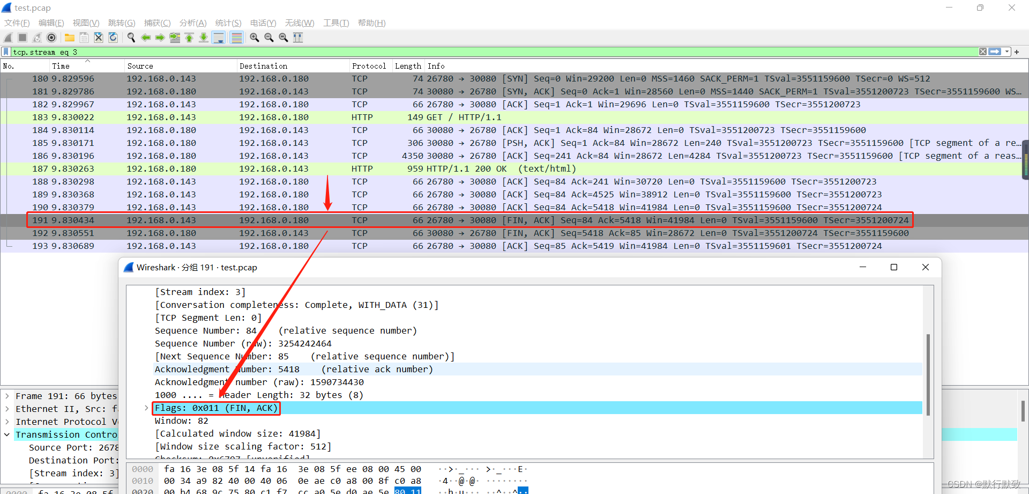Close the capture file with X icon

coord(99,38)
